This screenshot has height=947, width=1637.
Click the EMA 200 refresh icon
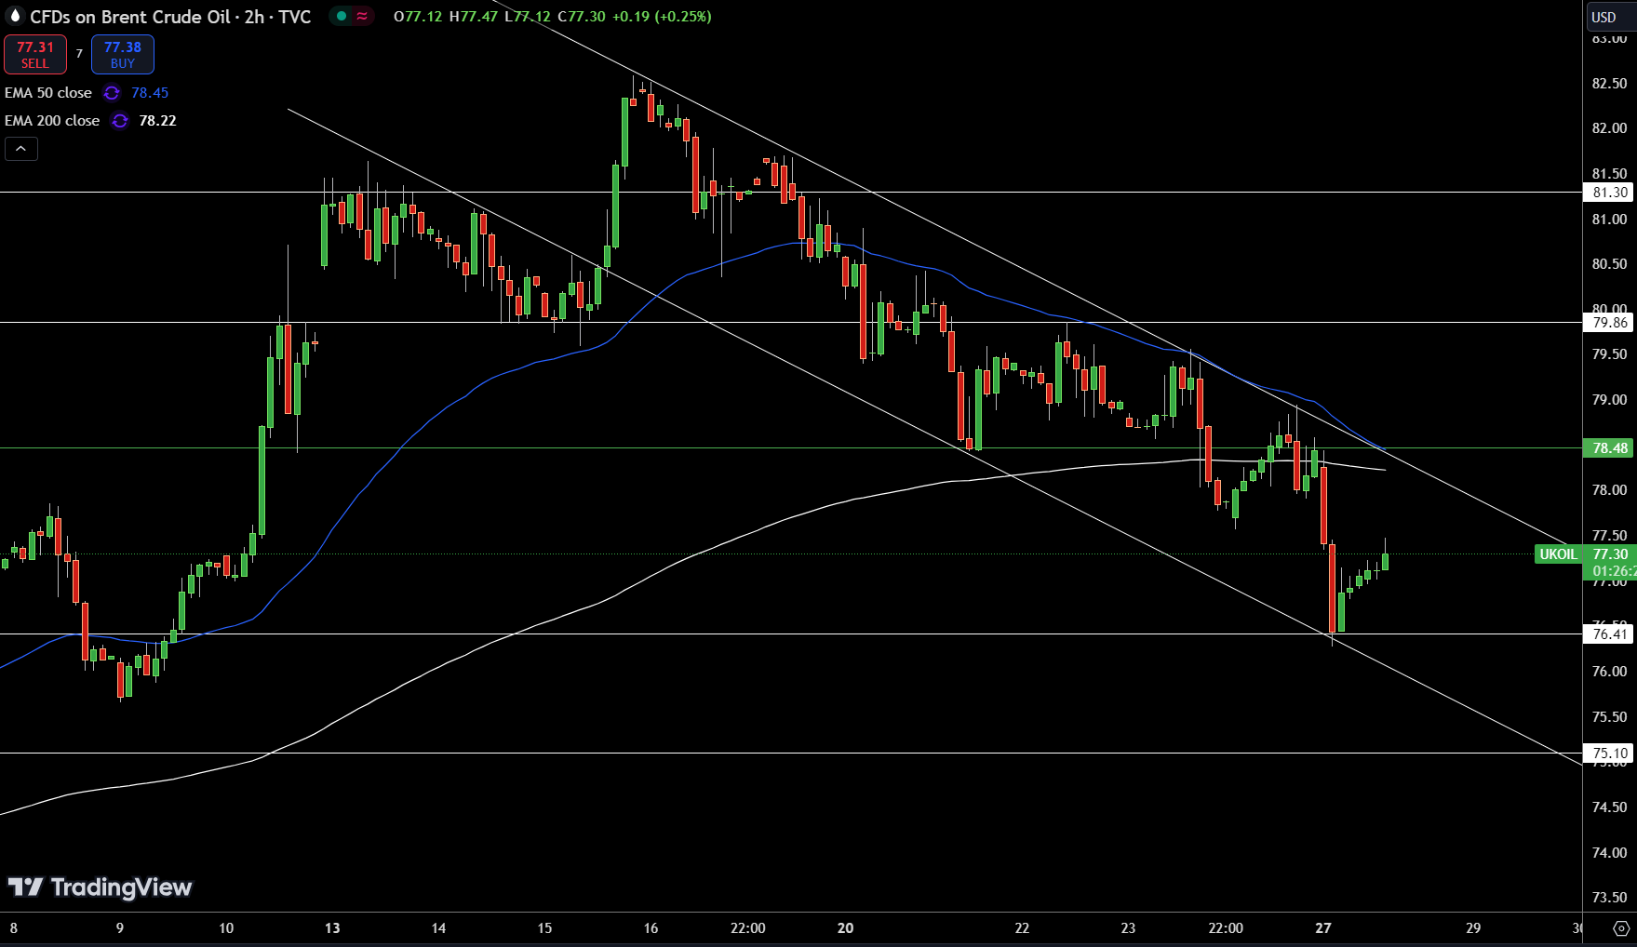click(120, 121)
